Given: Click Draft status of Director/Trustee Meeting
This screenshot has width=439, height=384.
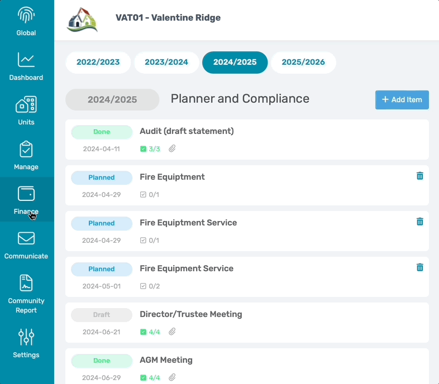Looking at the screenshot, I should coord(102,315).
